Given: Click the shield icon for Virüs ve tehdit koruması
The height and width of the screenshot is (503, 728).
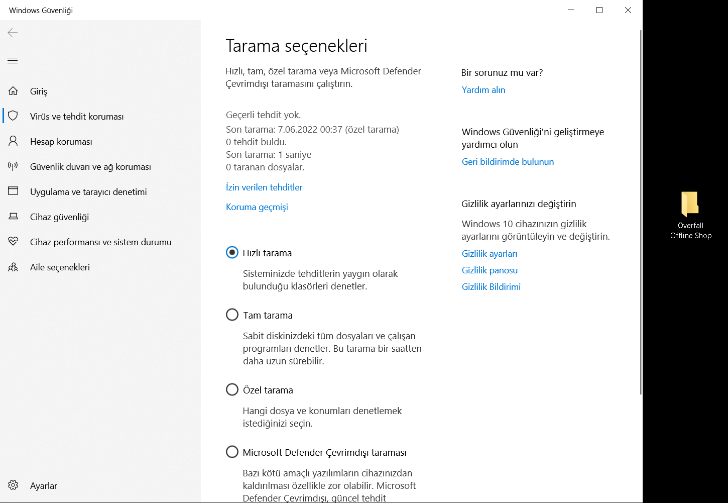Looking at the screenshot, I should click(13, 116).
